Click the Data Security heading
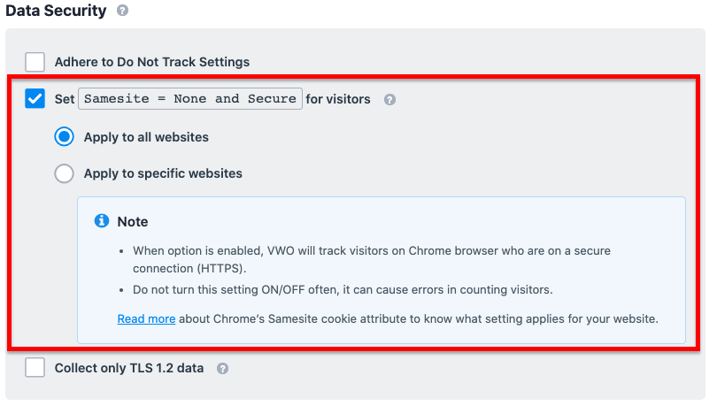The image size is (717, 406). coord(56,11)
